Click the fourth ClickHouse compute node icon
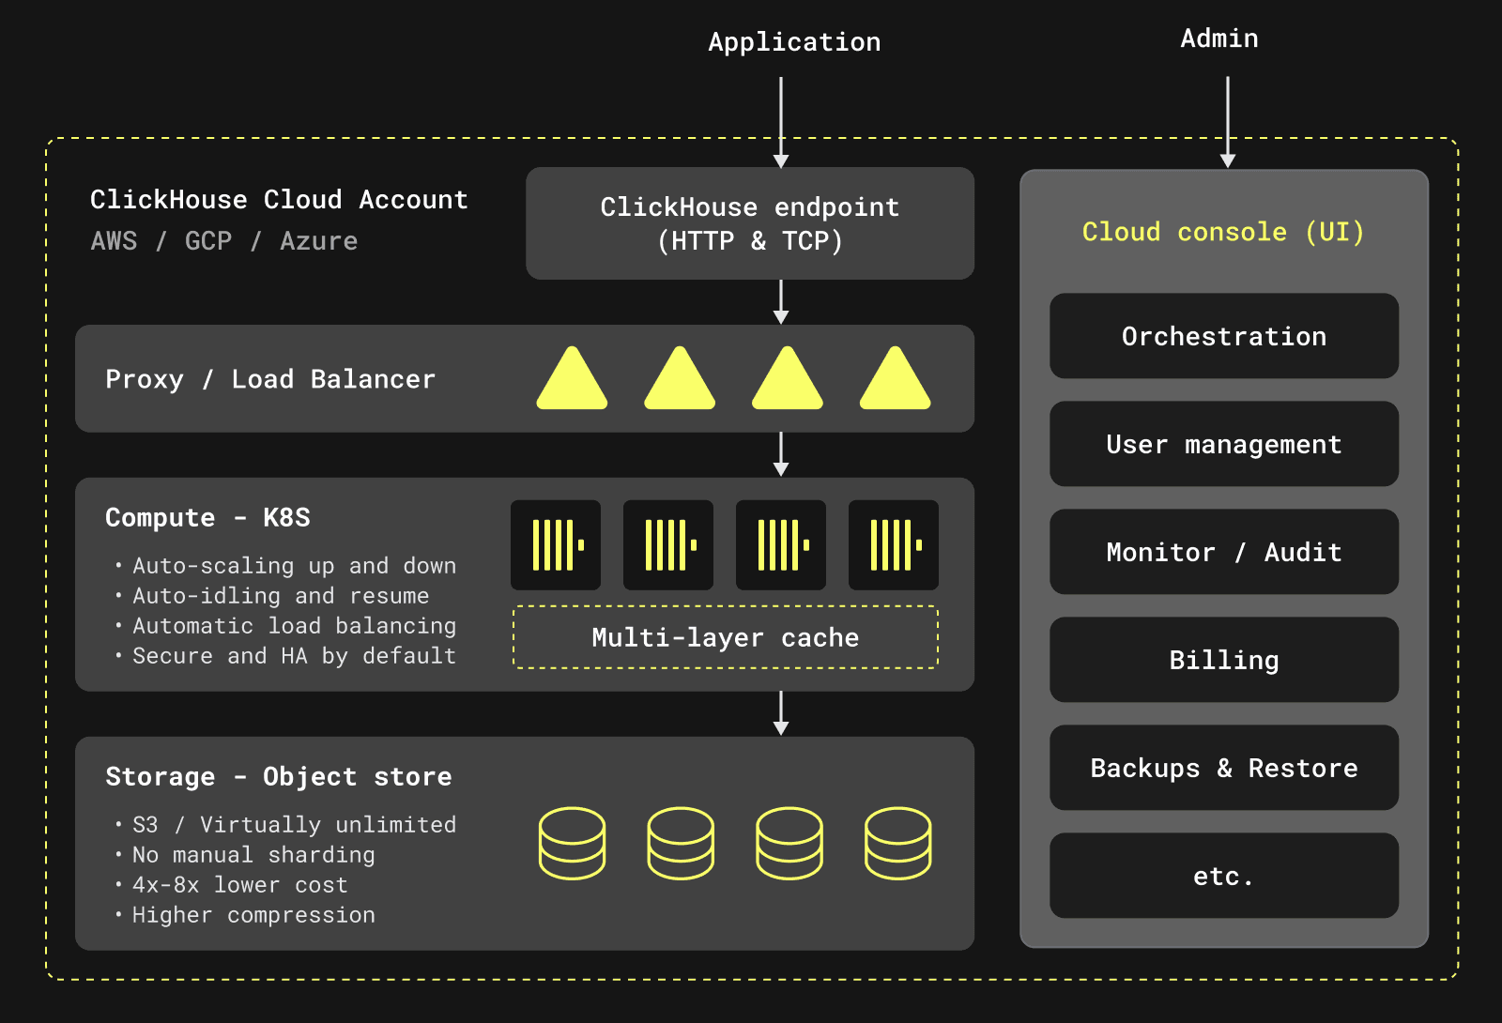The image size is (1502, 1023). [x=894, y=544]
